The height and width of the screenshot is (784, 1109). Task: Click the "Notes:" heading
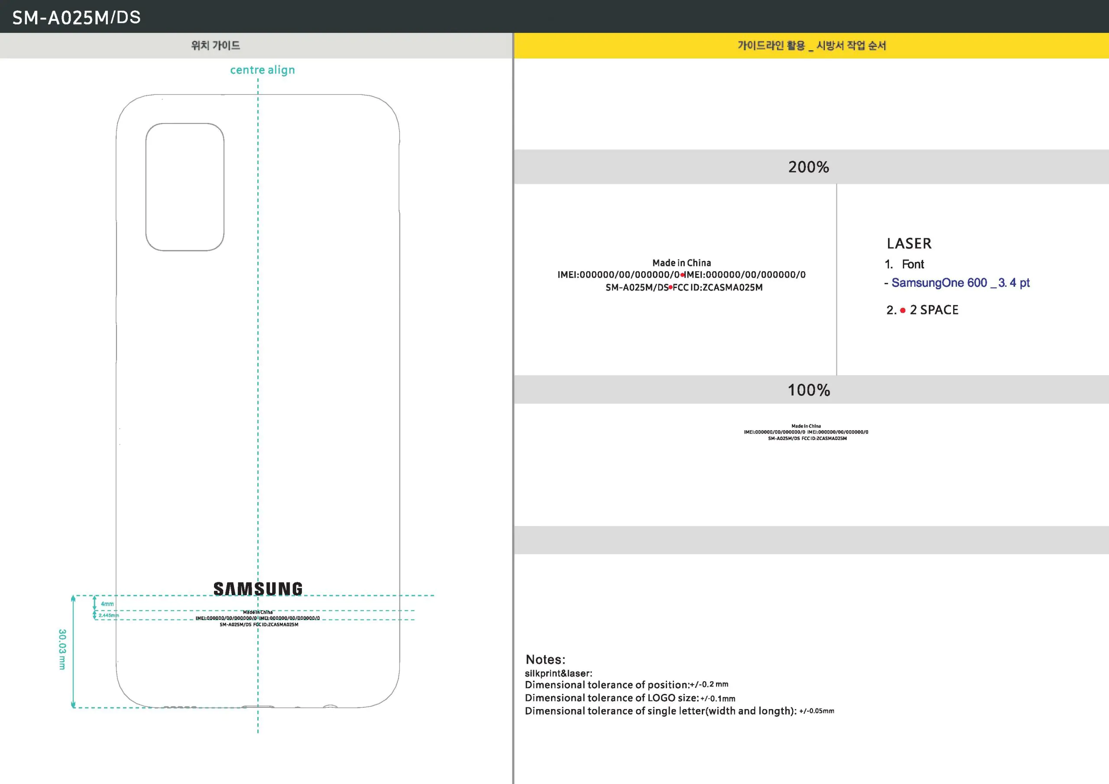(x=545, y=660)
